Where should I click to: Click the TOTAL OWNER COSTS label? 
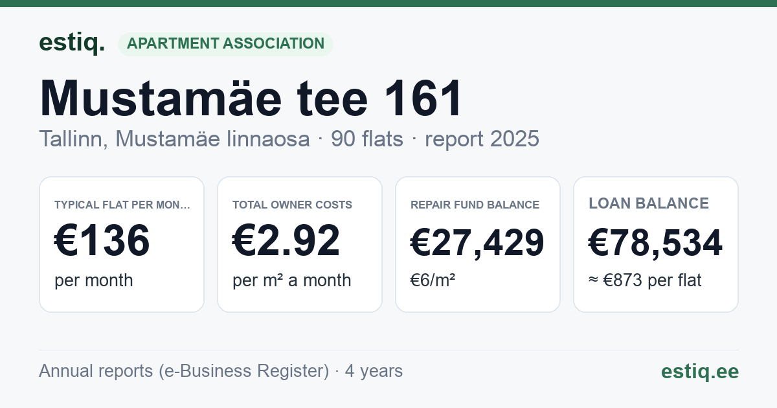292,205
